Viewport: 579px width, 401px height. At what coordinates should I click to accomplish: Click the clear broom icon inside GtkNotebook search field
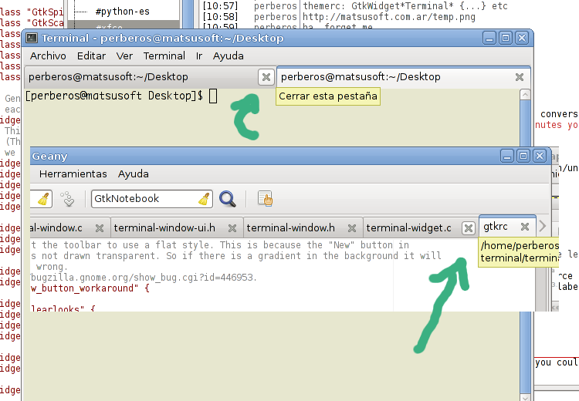204,199
